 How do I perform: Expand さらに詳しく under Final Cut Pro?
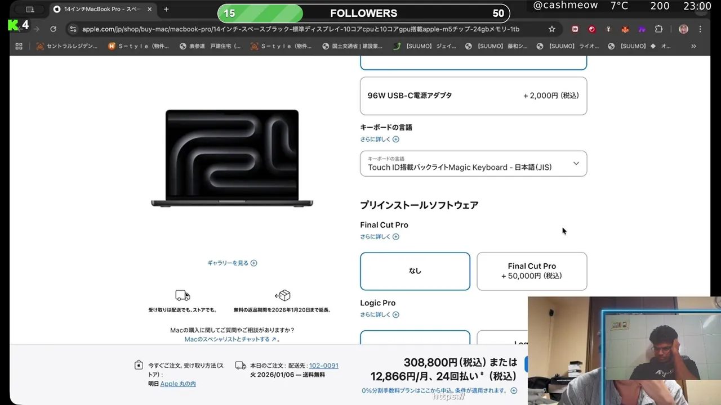pos(379,237)
